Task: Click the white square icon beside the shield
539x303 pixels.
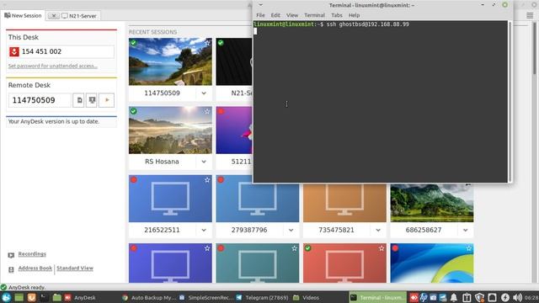Action: [492, 297]
